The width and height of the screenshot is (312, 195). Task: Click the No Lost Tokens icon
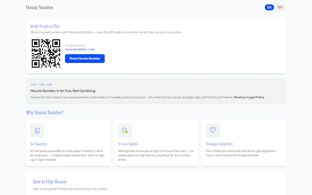coord(125,131)
